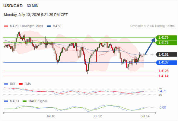Click the MACD value -0.00
Screen dimensions: 178x121
click(x=162, y=107)
